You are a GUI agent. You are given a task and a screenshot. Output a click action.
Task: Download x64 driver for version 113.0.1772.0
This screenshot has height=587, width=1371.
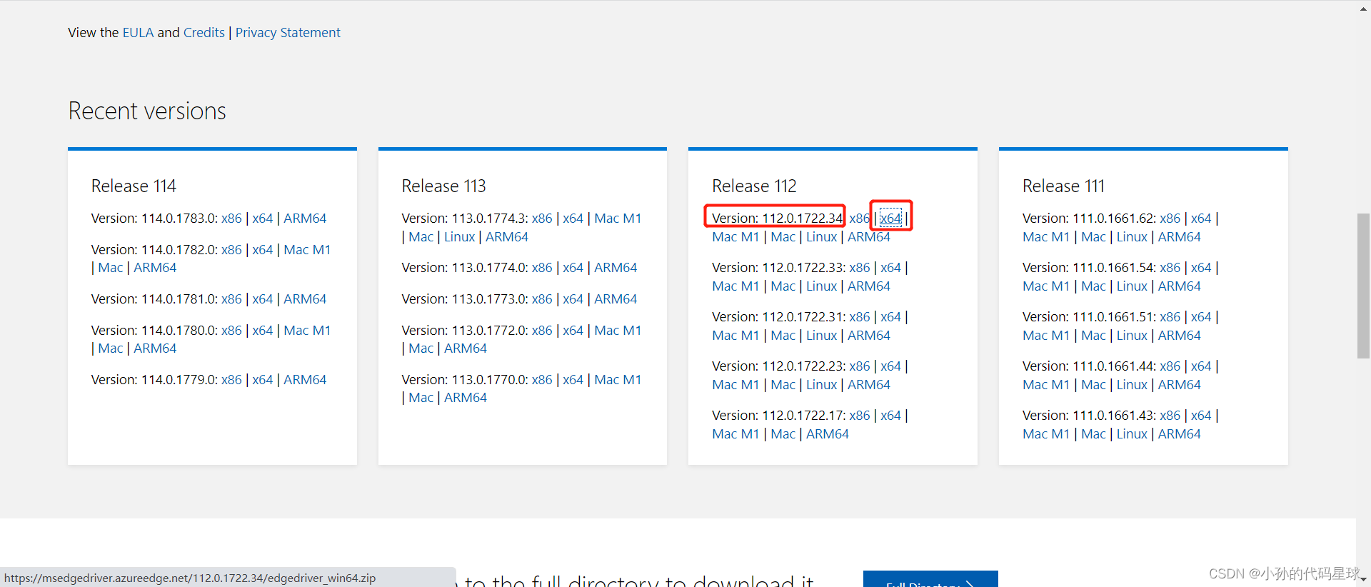[x=573, y=331]
